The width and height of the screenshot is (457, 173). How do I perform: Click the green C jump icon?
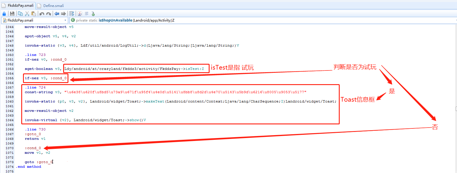click(93, 14)
